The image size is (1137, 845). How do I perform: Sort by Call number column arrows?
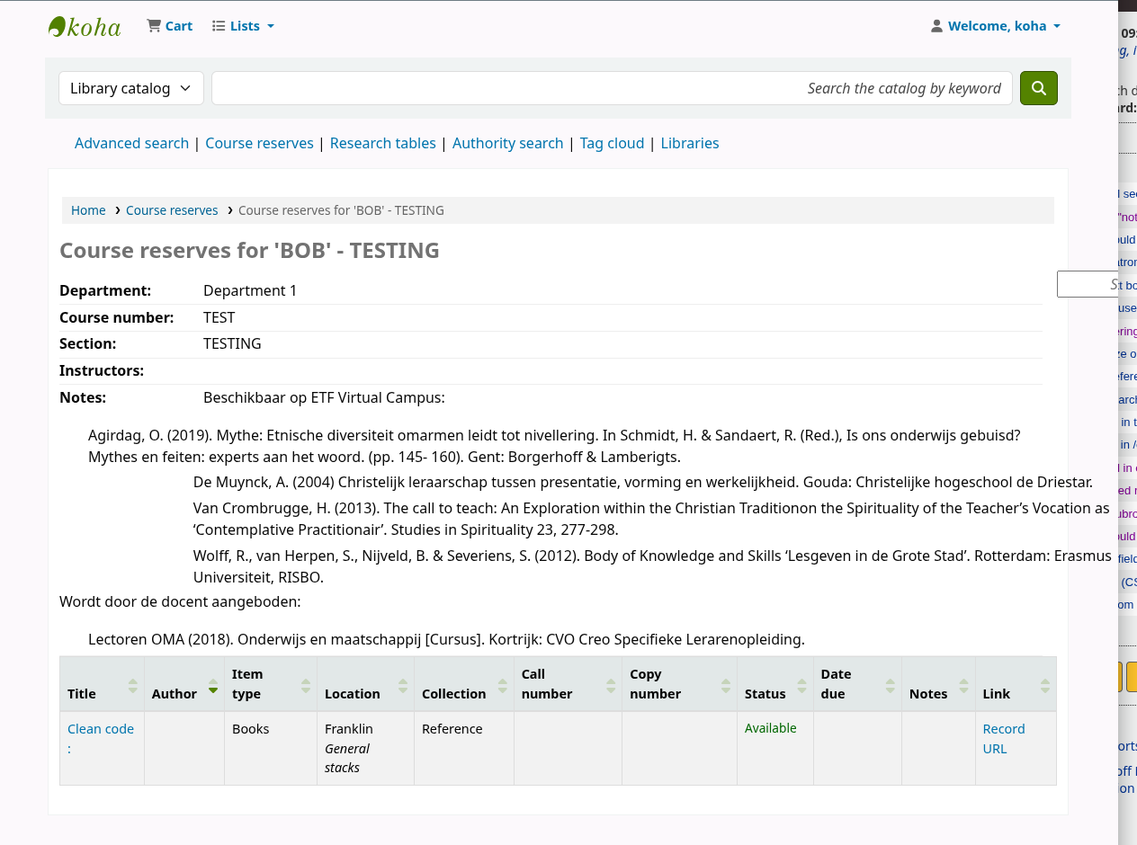tap(610, 685)
